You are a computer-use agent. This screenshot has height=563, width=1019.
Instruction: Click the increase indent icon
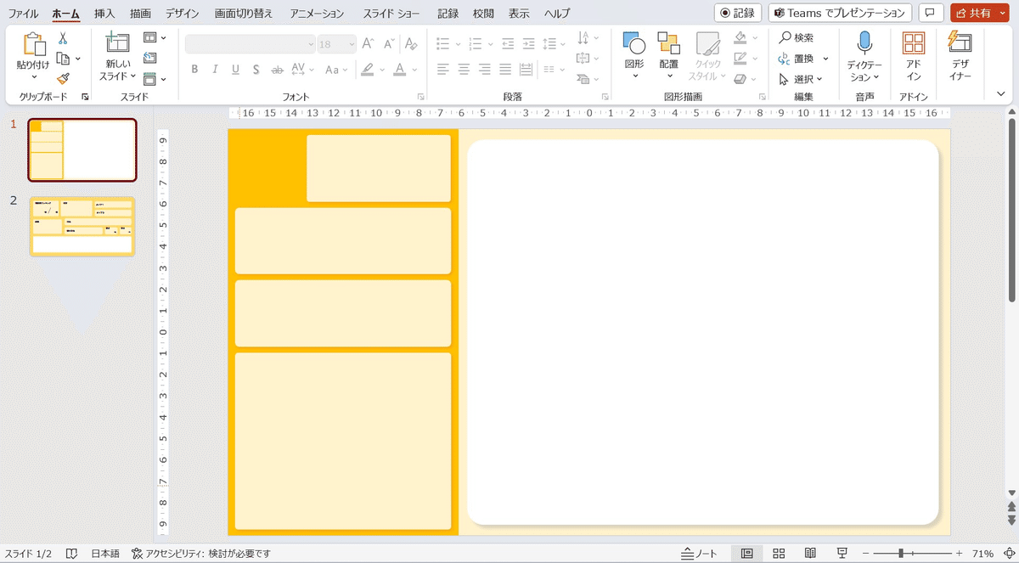[x=528, y=43]
